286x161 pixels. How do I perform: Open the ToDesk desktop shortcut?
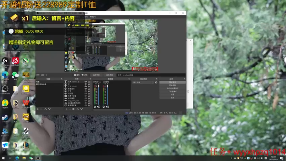pos(5,146)
